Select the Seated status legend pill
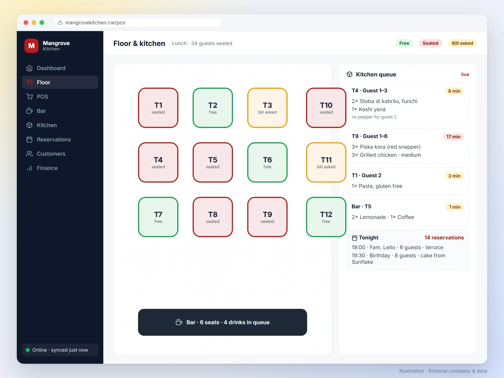Viewport: 504px width, 378px height. pos(430,43)
